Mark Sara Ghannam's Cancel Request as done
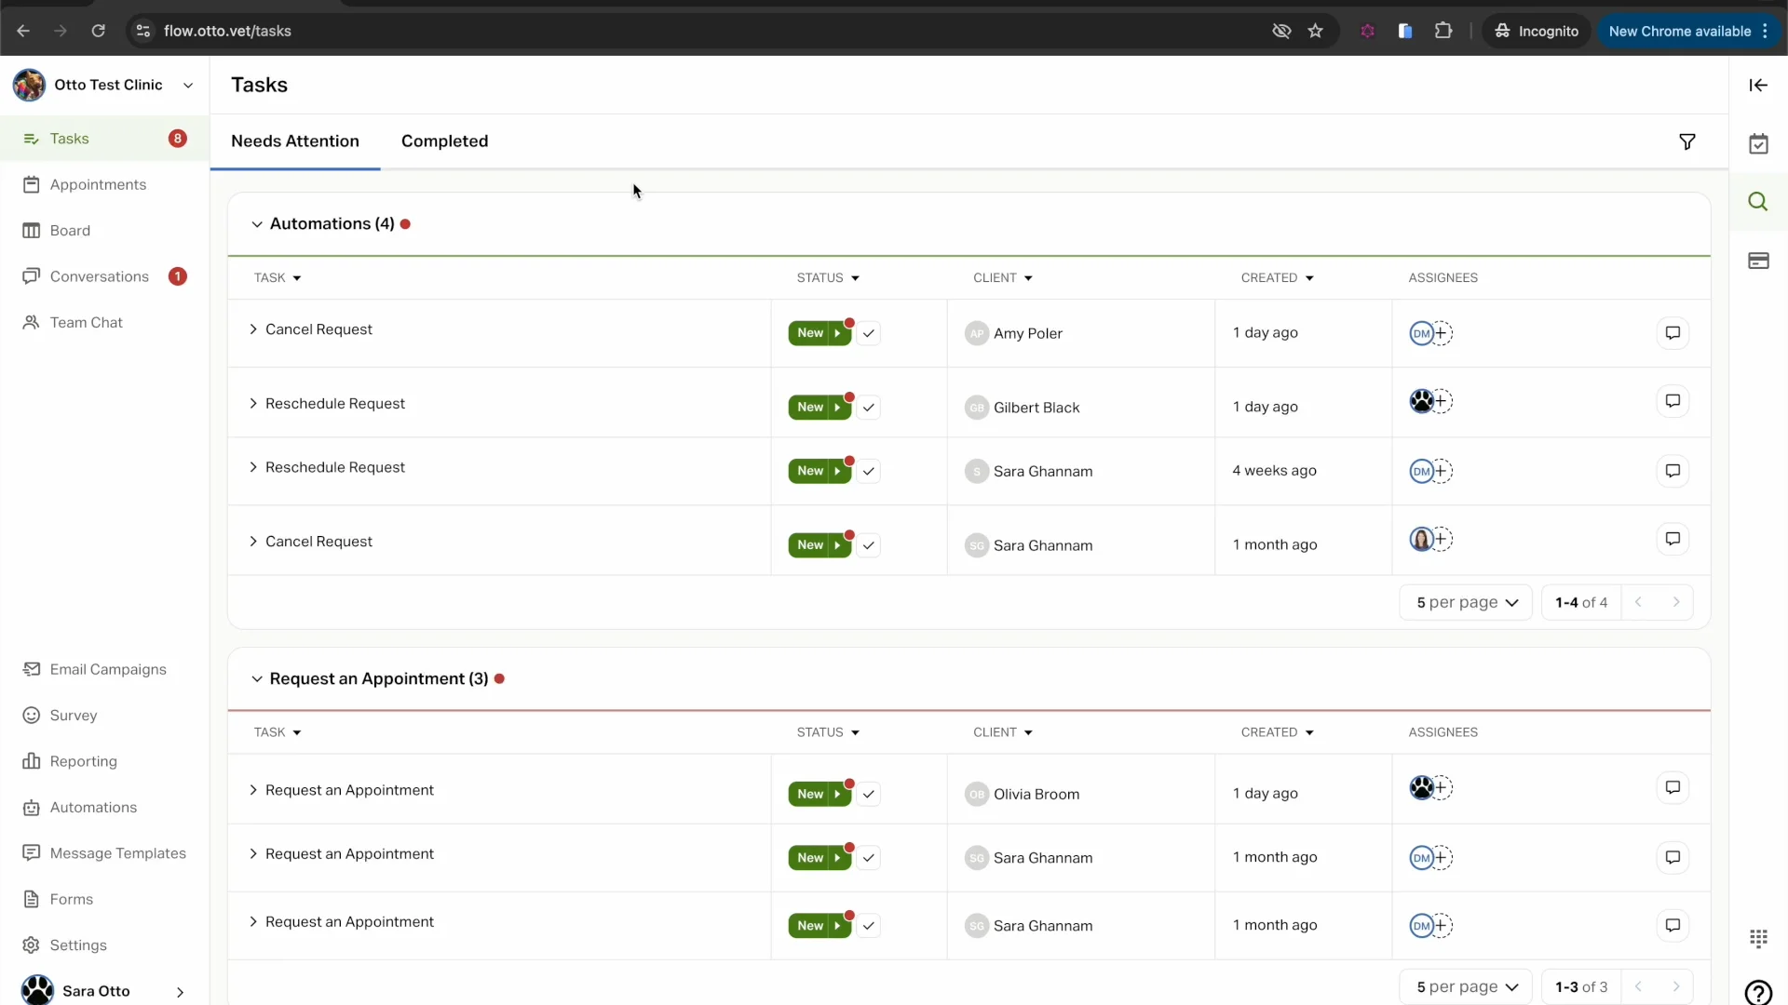The height and width of the screenshot is (1005, 1788). [x=869, y=544]
